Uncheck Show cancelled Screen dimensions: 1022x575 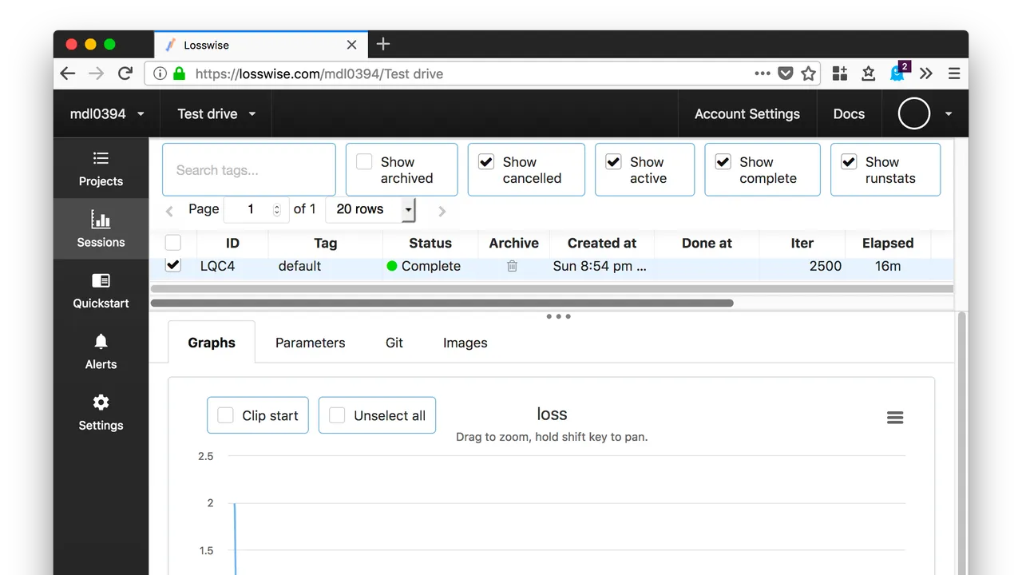pos(486,162)
